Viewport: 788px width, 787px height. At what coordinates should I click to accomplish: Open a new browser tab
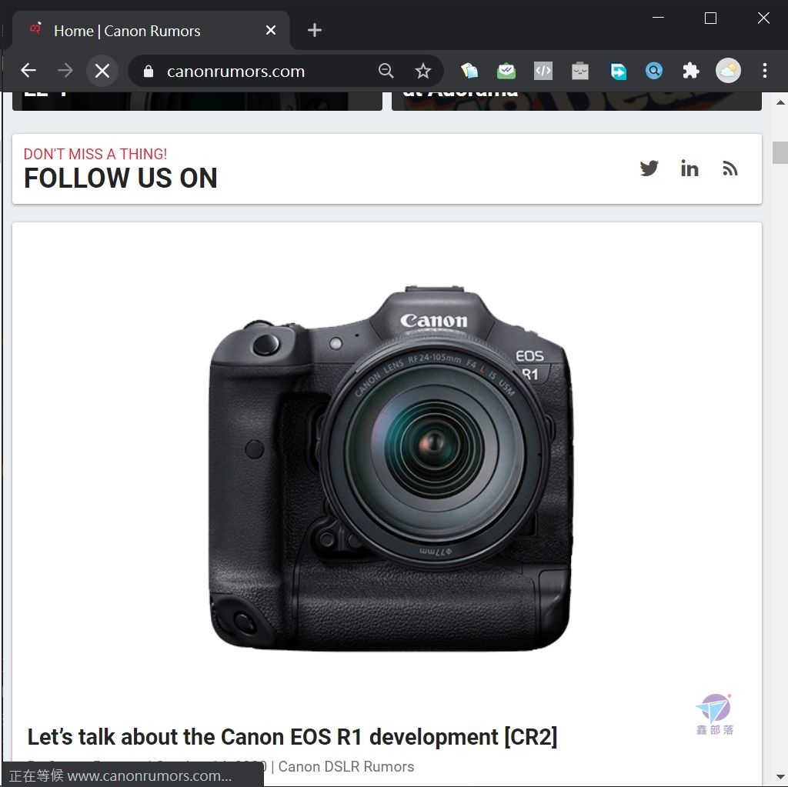[x=315, y=30]
